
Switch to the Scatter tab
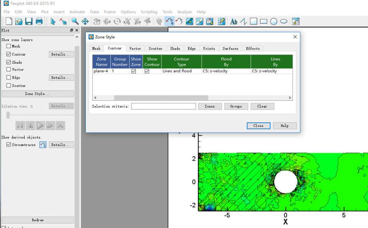(155, 49)
